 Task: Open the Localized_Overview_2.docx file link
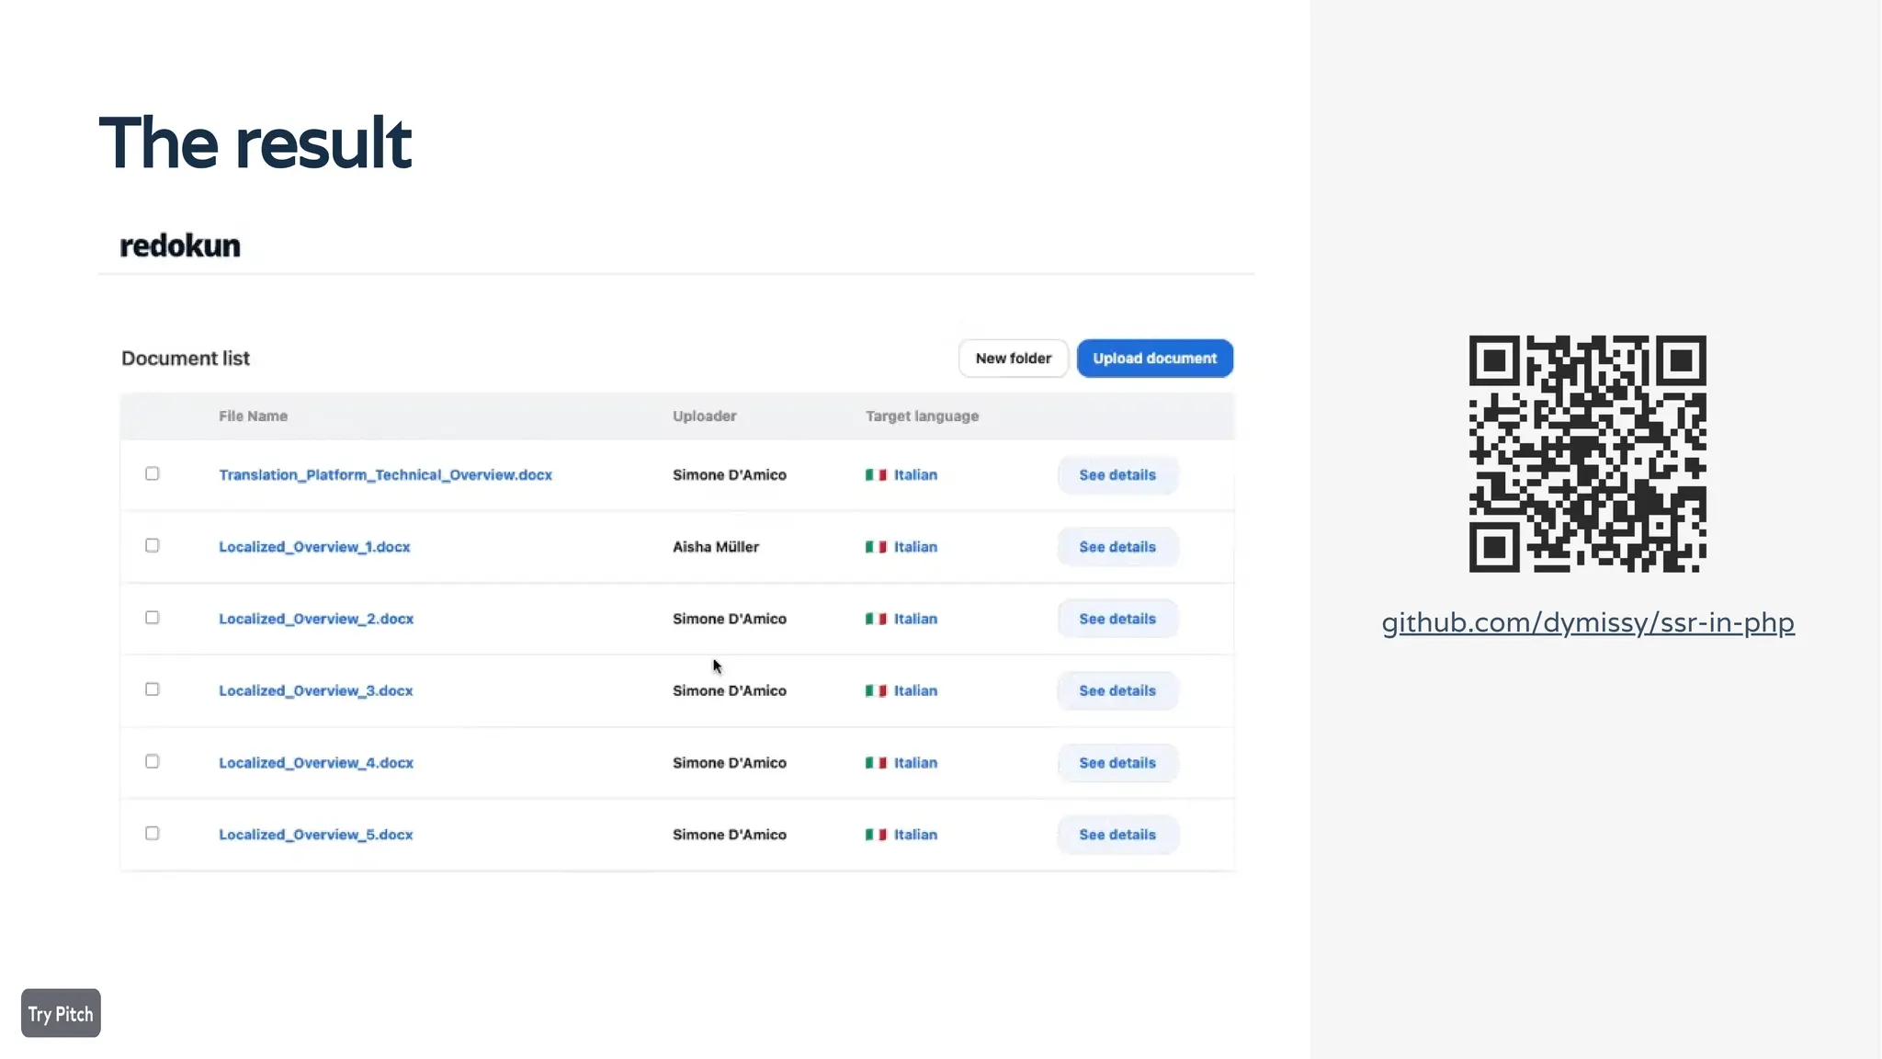click(316, 619)
